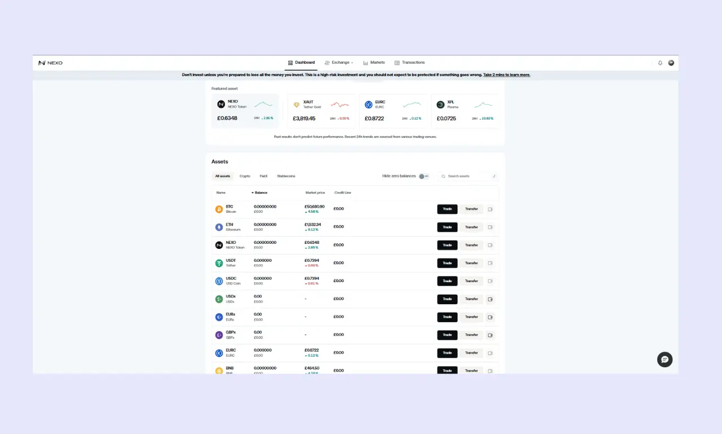Click Trade button for EURC row
Image resolution: width=722 pixels, height=434 pixels.
pyautogui.click(x=447, y=353)
